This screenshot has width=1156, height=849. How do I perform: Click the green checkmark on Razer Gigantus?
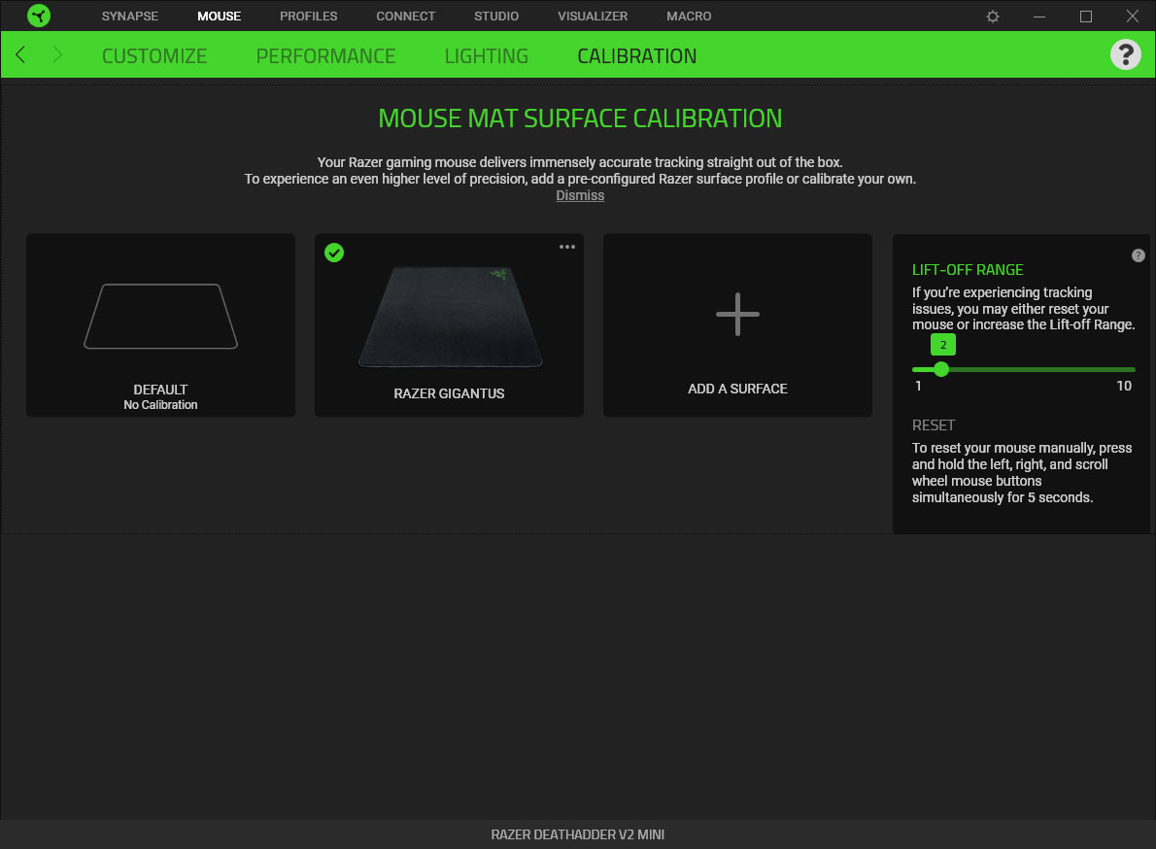coord(334,253)
